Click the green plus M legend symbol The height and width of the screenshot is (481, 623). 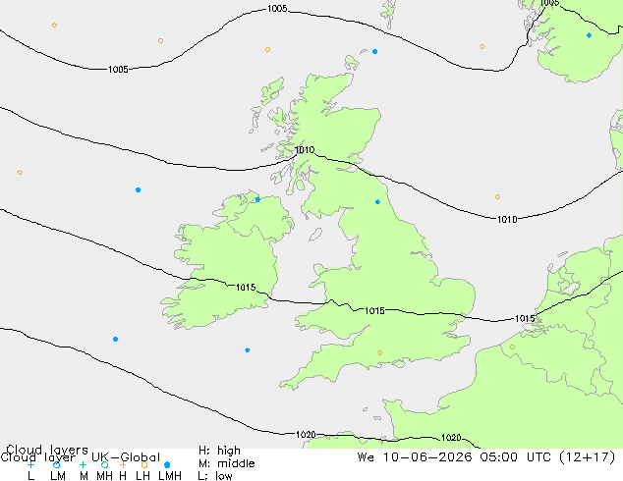83,464
